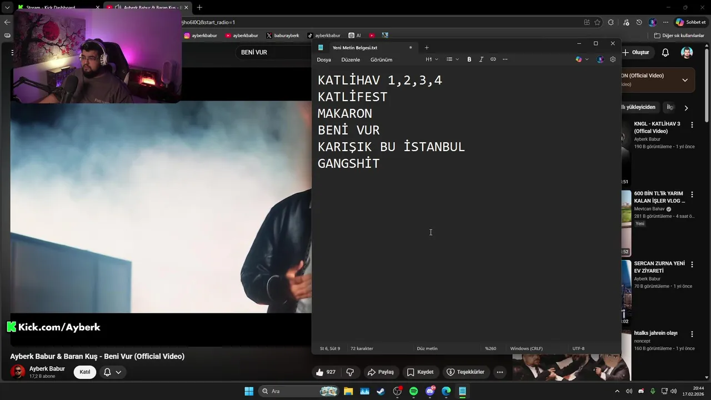Image resolution: width=711 pixels, height=400 pixels.
Task: Favorite this page with the star icon
Action: (598, 22)
